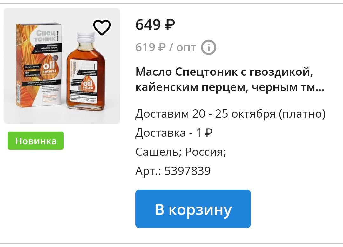Viewport: 343px width, 247px height.
Task: Click the oil natural logo on the box
Action: coord(49,69)
